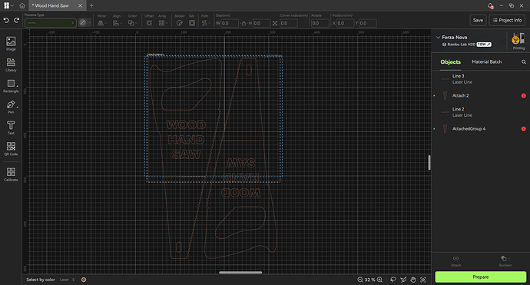Open Project Info
The image size is (530, 285).
[x=507, y=20]
